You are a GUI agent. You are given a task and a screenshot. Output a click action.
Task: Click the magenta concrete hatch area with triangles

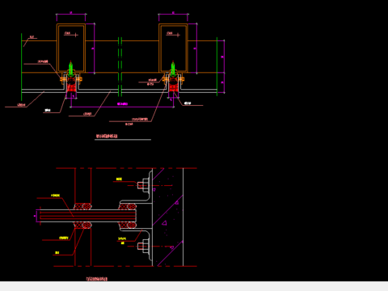[168, 217]
